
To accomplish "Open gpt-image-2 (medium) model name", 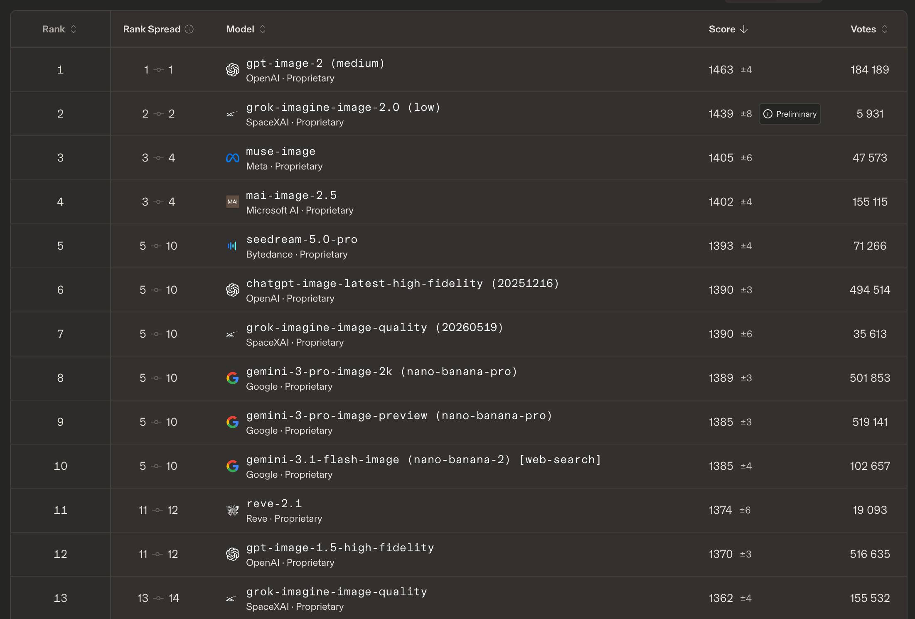I will tap(315, 63).
